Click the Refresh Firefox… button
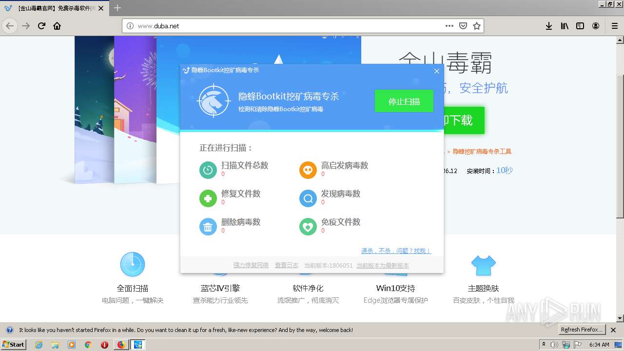Viewport: 624px width, 351px height. 582,330
